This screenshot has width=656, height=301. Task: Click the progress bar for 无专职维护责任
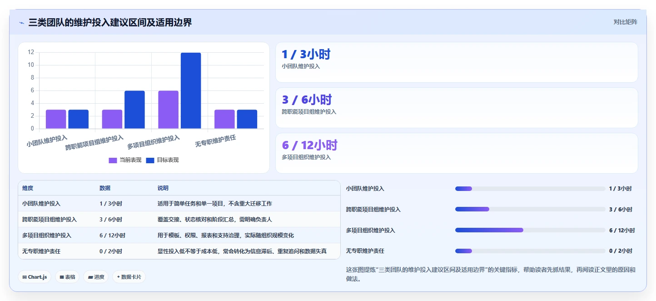530,251
